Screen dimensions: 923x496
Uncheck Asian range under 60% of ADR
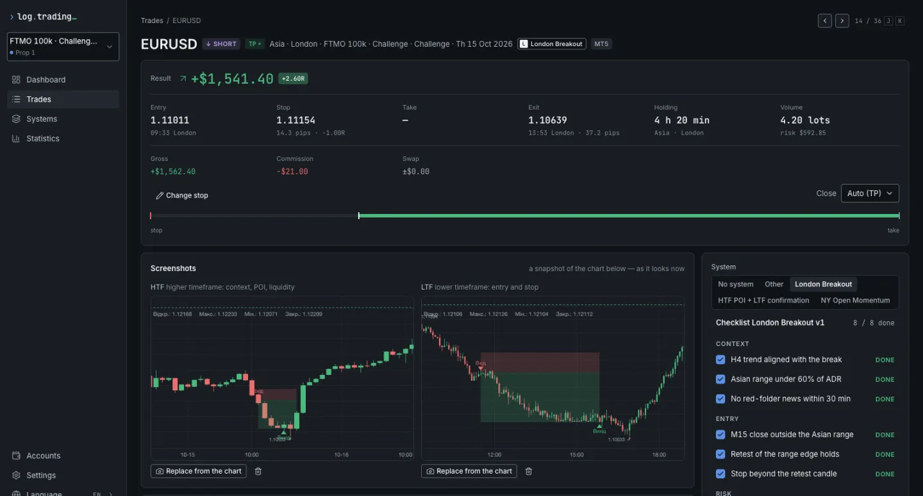[720, 379]
